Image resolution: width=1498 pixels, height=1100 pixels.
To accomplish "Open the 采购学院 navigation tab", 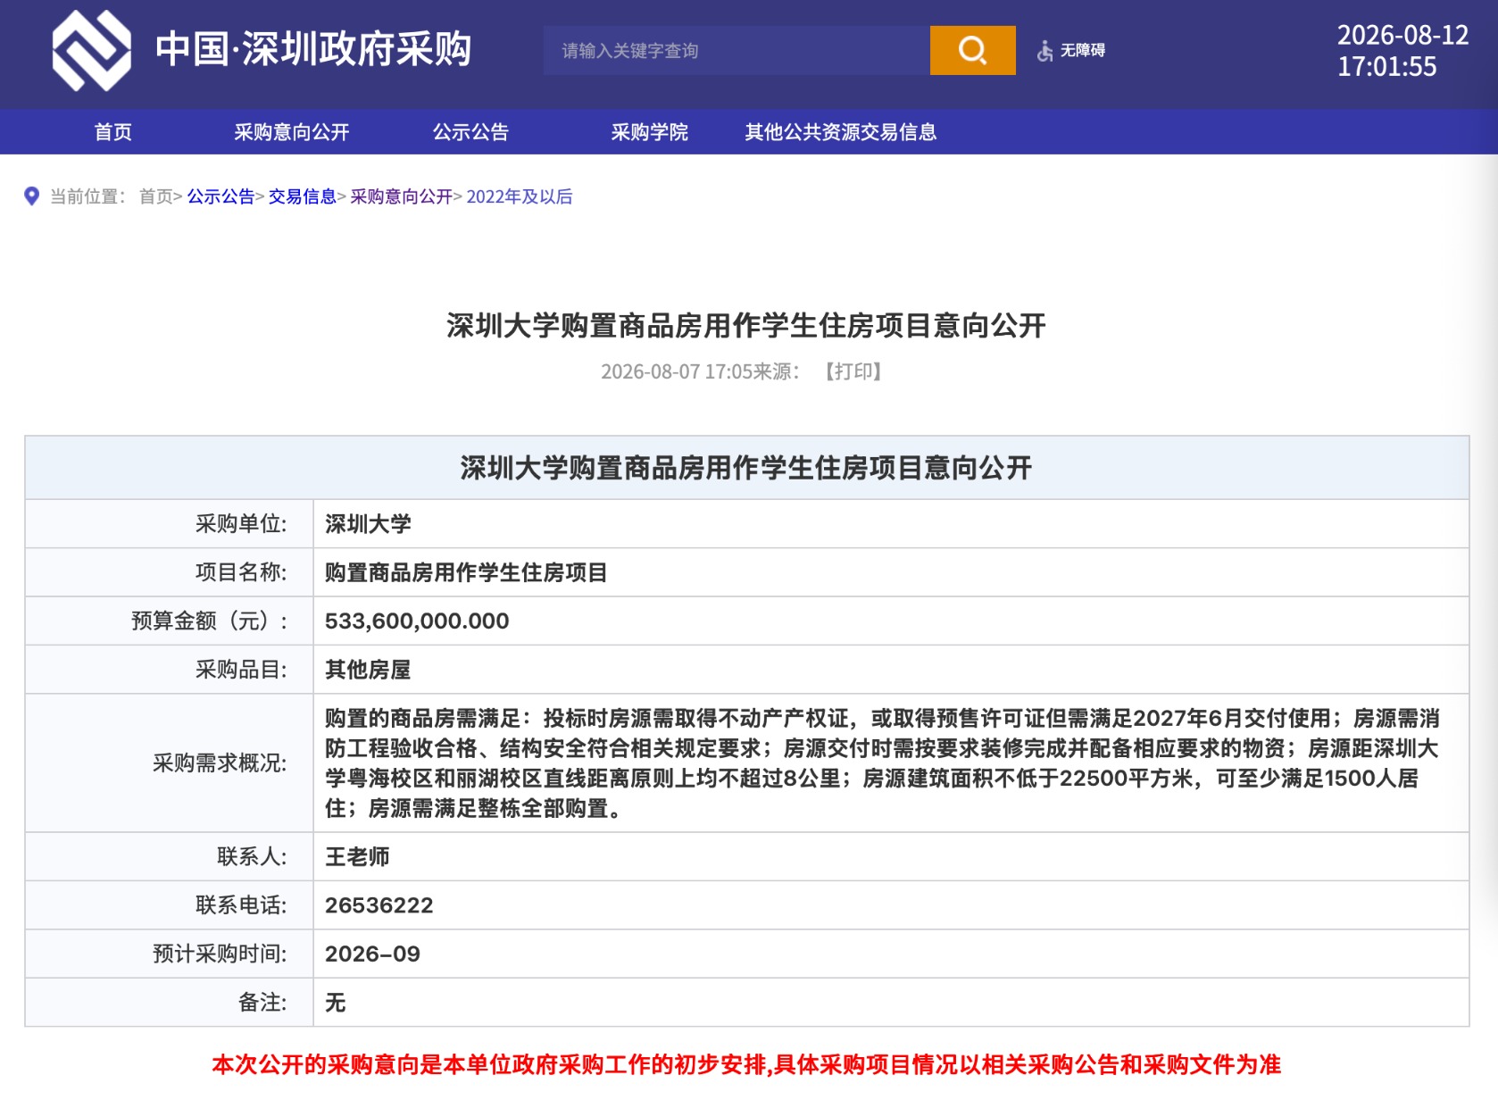I will click(x=649, y=132).
